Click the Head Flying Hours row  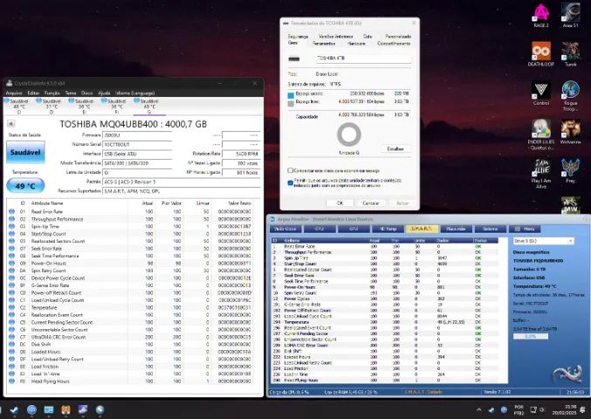[x=130, y=381]
